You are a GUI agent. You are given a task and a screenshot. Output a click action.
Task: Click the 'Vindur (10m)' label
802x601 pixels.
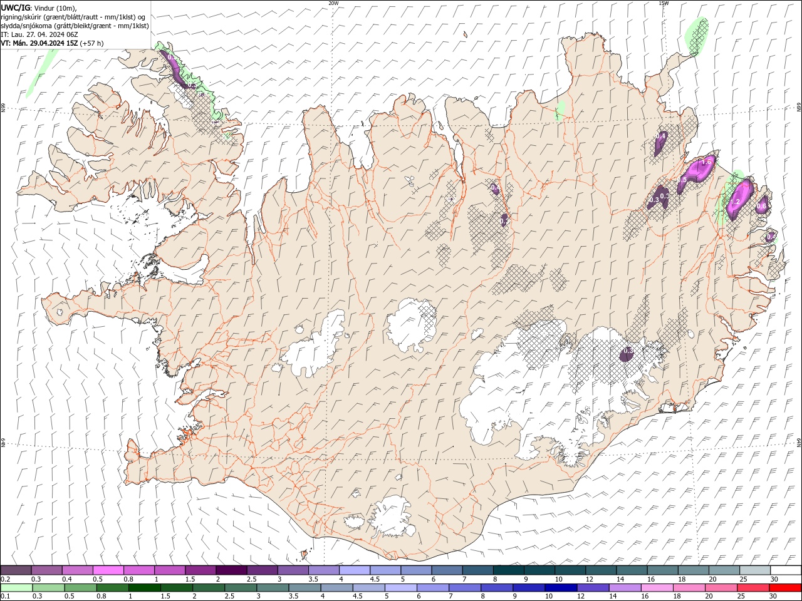[x=56, y=8]
